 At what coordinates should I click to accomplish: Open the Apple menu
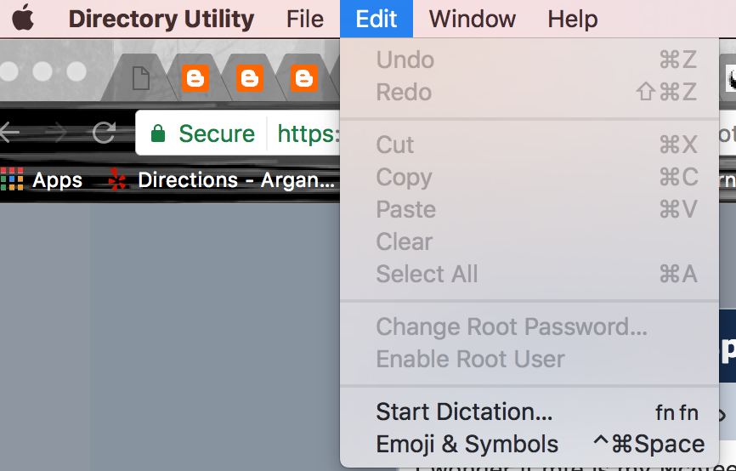coord(23,19)
